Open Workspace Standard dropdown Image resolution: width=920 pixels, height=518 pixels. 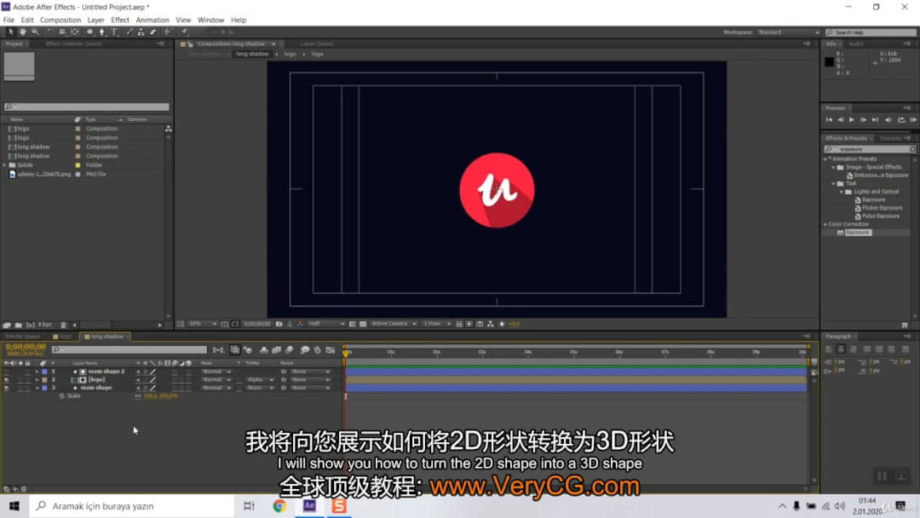coord(788,32)
